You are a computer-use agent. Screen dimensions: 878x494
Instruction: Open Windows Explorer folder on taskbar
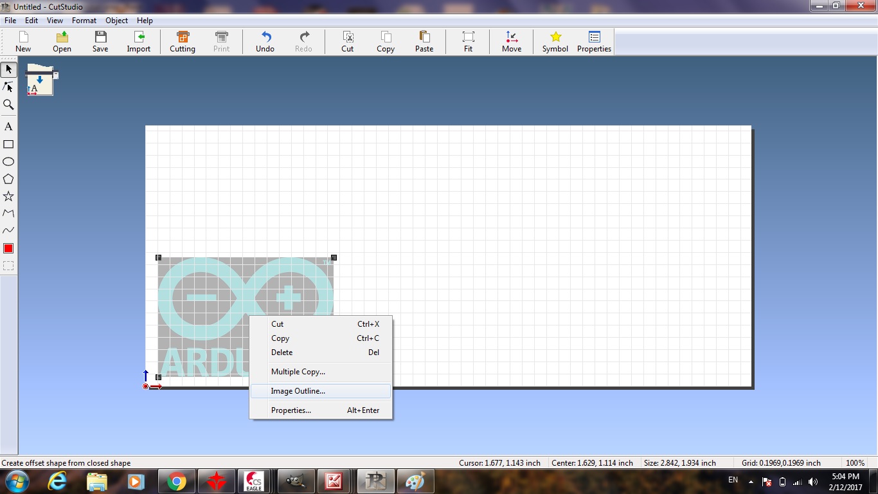[96, 481]
